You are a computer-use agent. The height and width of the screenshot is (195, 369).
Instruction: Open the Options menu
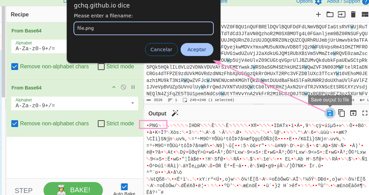click(309, 2)
